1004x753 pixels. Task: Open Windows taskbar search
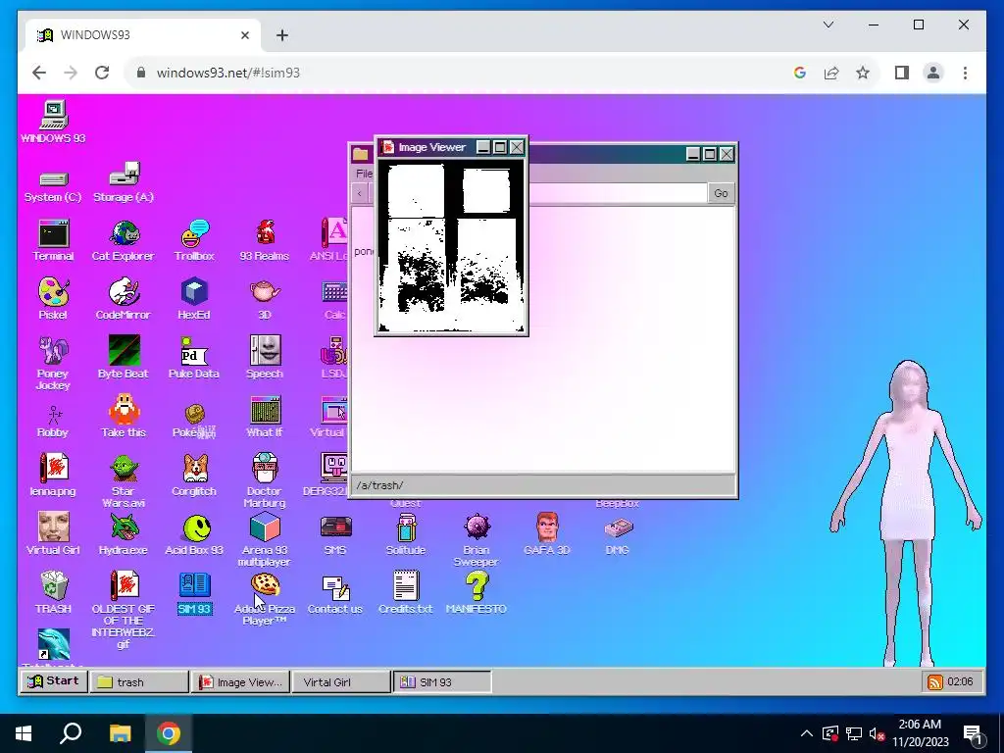71,733
